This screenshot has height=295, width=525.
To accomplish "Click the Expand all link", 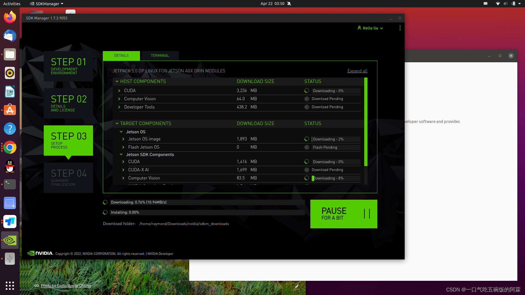I will coord(357,71).
